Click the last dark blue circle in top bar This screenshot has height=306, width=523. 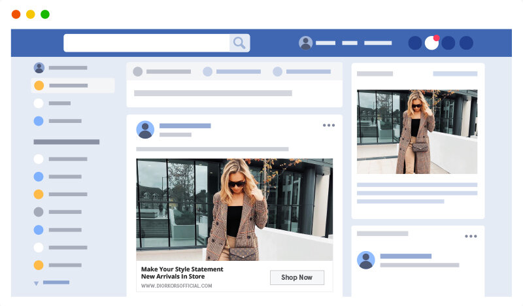[466, 43]
